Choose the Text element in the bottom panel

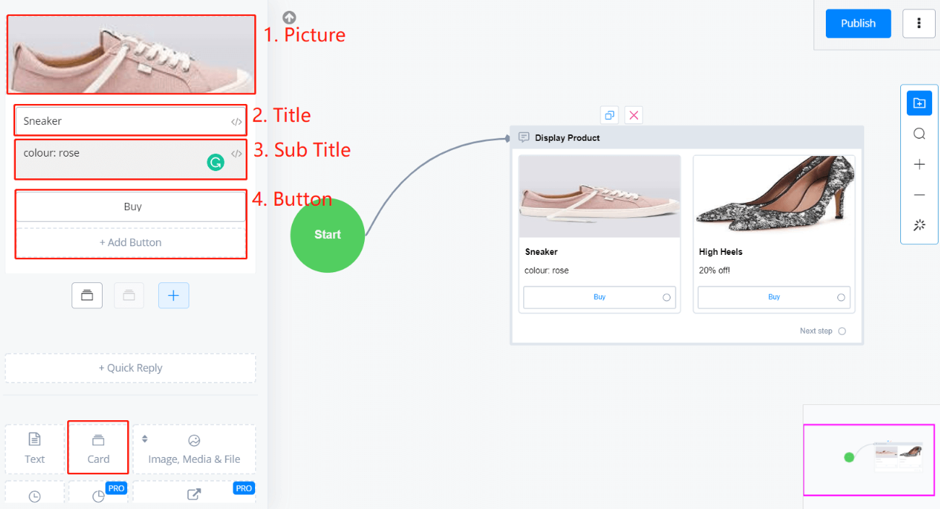35,448
